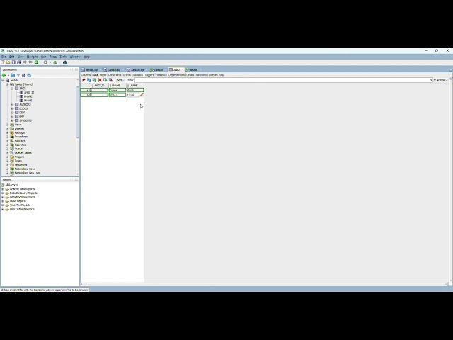Select User Defined Reports folder

click(22, 209)
